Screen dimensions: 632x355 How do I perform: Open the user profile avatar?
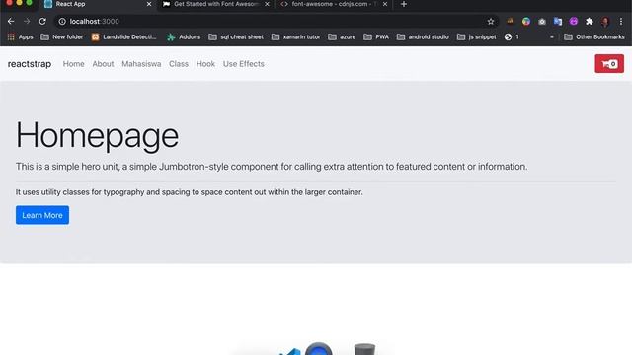click(605, 22)
